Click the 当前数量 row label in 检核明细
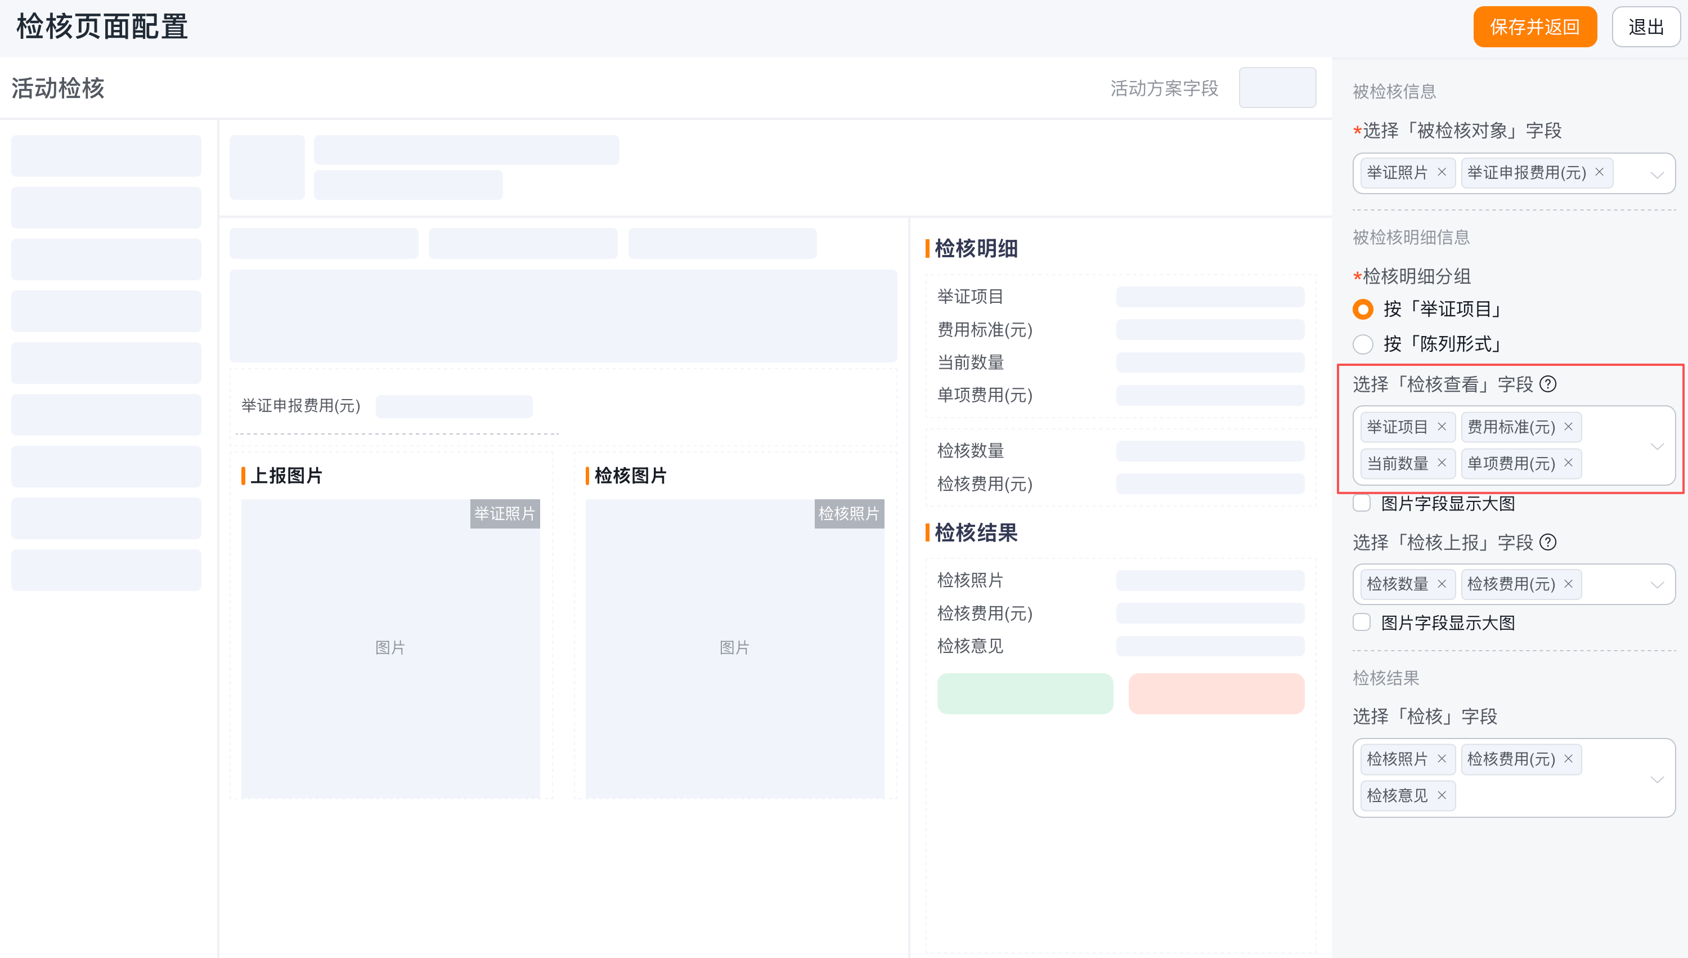This screenshot has width=1688, height=958. [970, 362]
